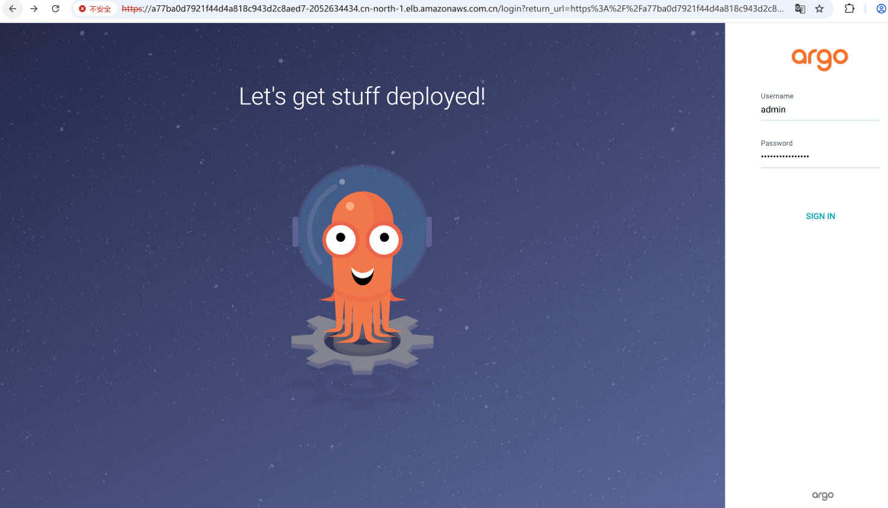
Task: Reload the Argo login page
Action: pos(55,9)
